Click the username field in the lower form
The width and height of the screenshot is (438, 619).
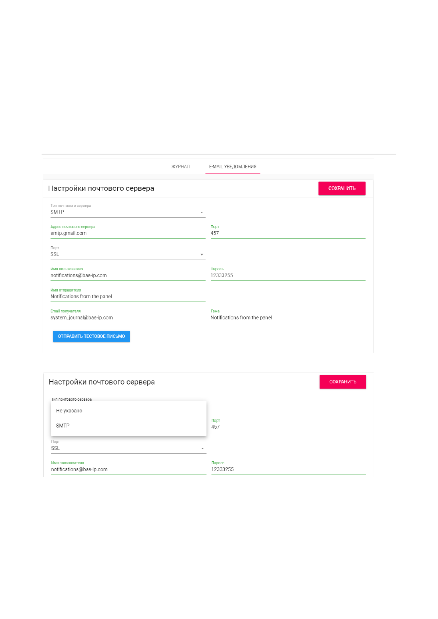pyautogui.click(x=128, y=469)
